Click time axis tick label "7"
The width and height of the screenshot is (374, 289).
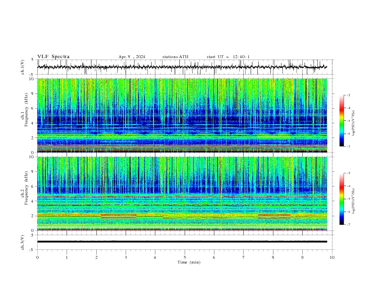coord(244,257)
